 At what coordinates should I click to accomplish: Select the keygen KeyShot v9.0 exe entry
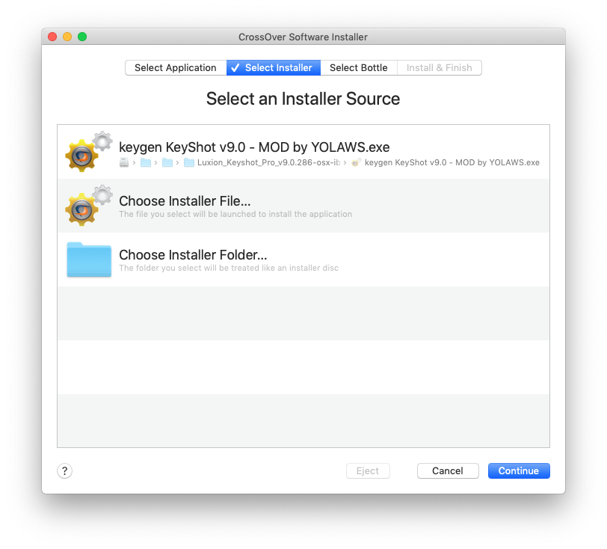pos(254,147)
